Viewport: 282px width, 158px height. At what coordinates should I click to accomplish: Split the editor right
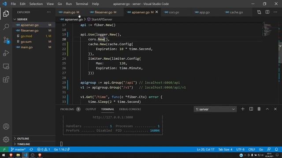coord(267,12)
